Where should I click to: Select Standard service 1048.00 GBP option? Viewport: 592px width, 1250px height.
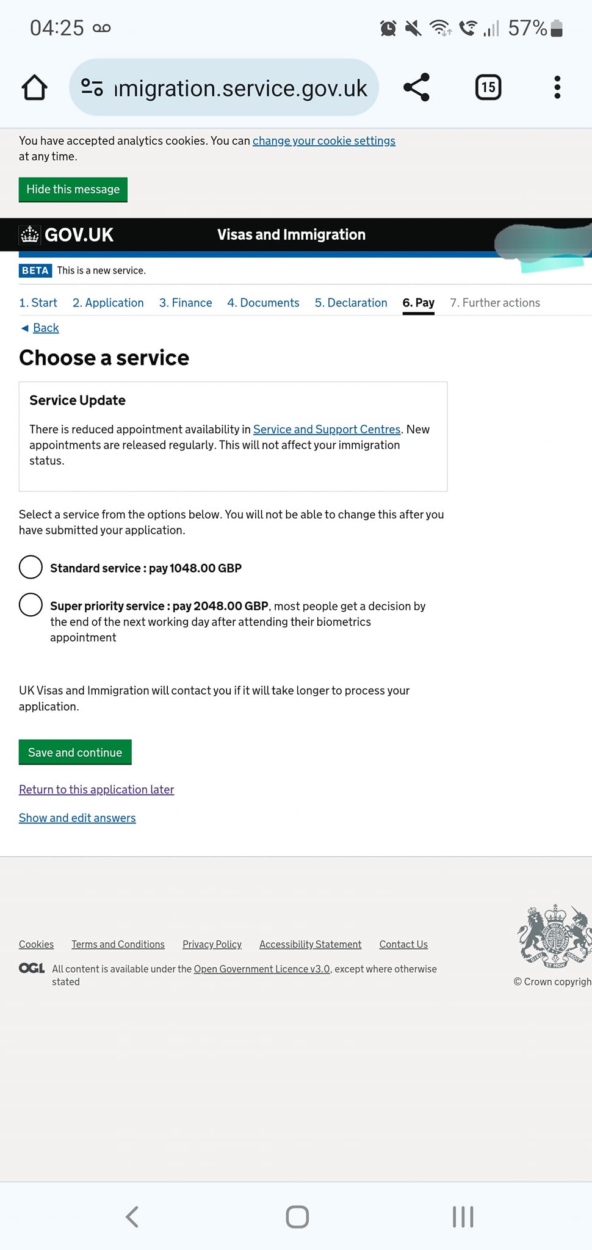pos(31,567)
